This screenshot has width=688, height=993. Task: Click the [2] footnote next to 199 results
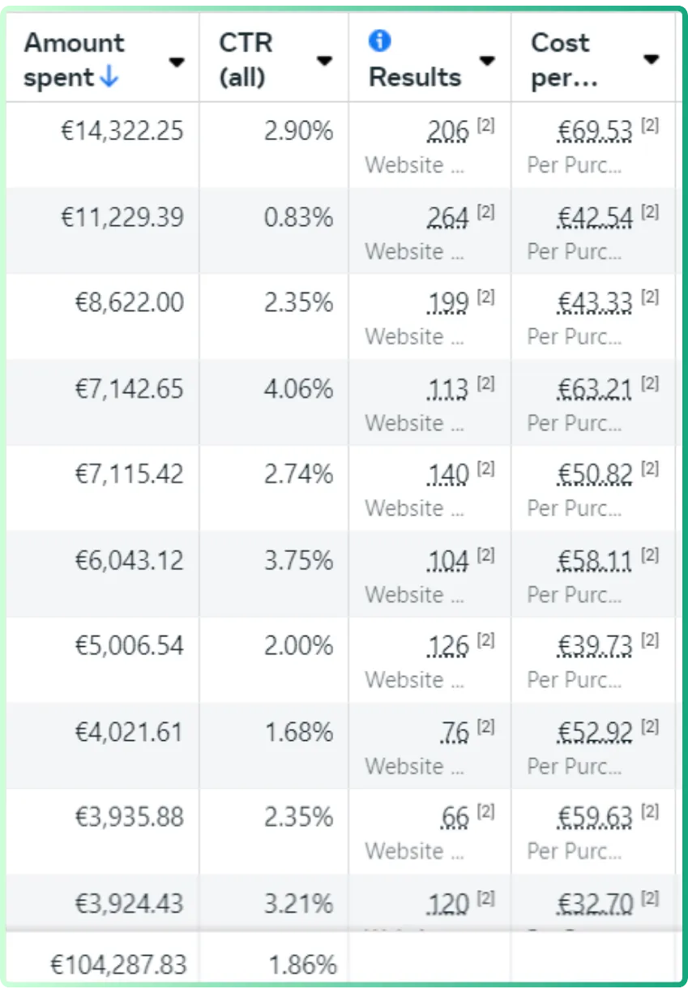(485, 297)
